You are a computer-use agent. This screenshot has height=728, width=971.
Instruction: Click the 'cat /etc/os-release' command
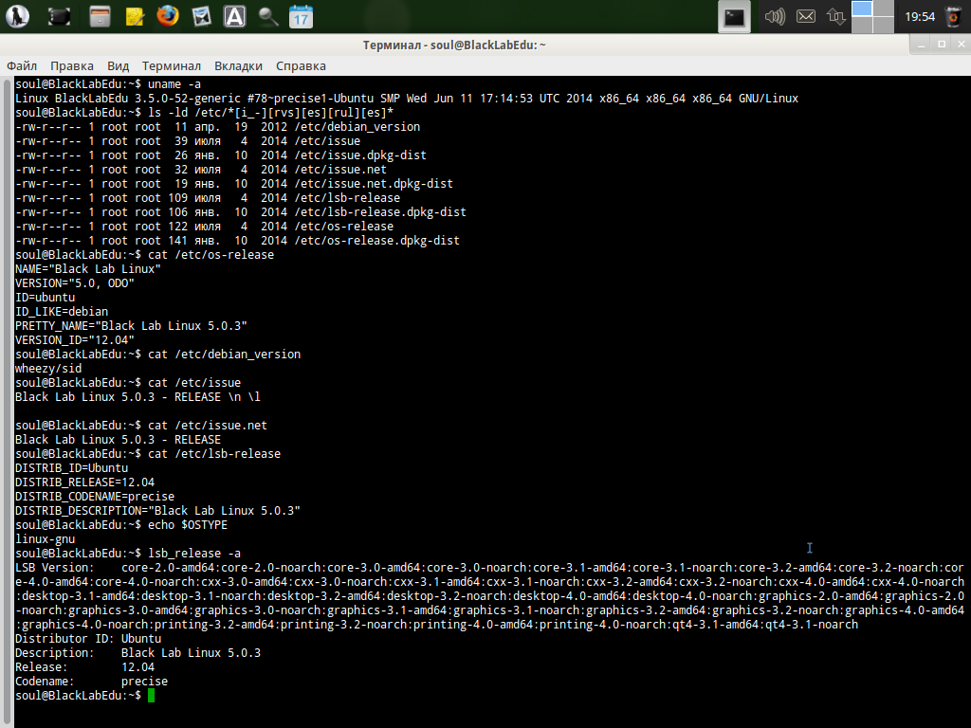tap(211, 255)
